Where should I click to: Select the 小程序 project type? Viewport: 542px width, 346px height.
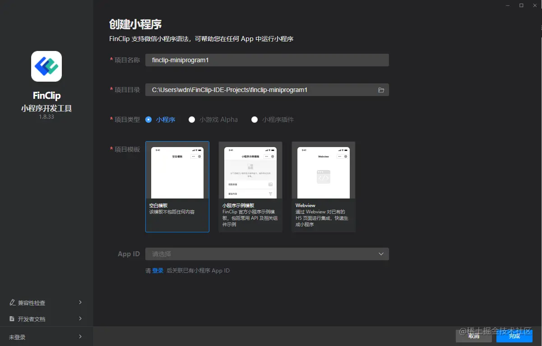click(160, 120)
